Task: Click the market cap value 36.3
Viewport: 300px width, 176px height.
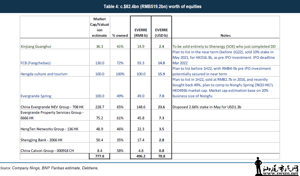Action: coord(100,47)
